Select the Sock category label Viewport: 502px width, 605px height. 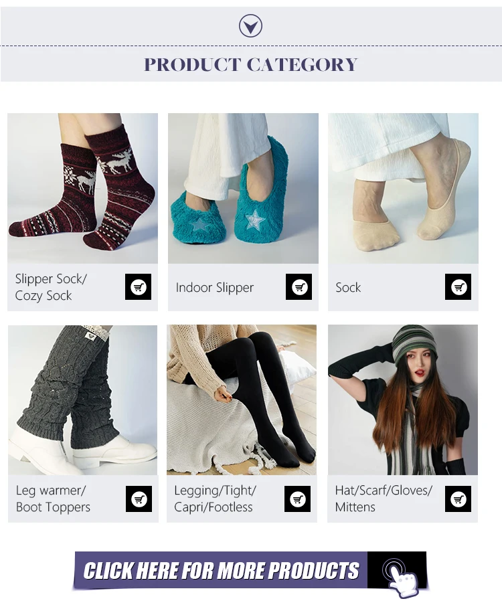pyautogui.click(x=348, y=288)
